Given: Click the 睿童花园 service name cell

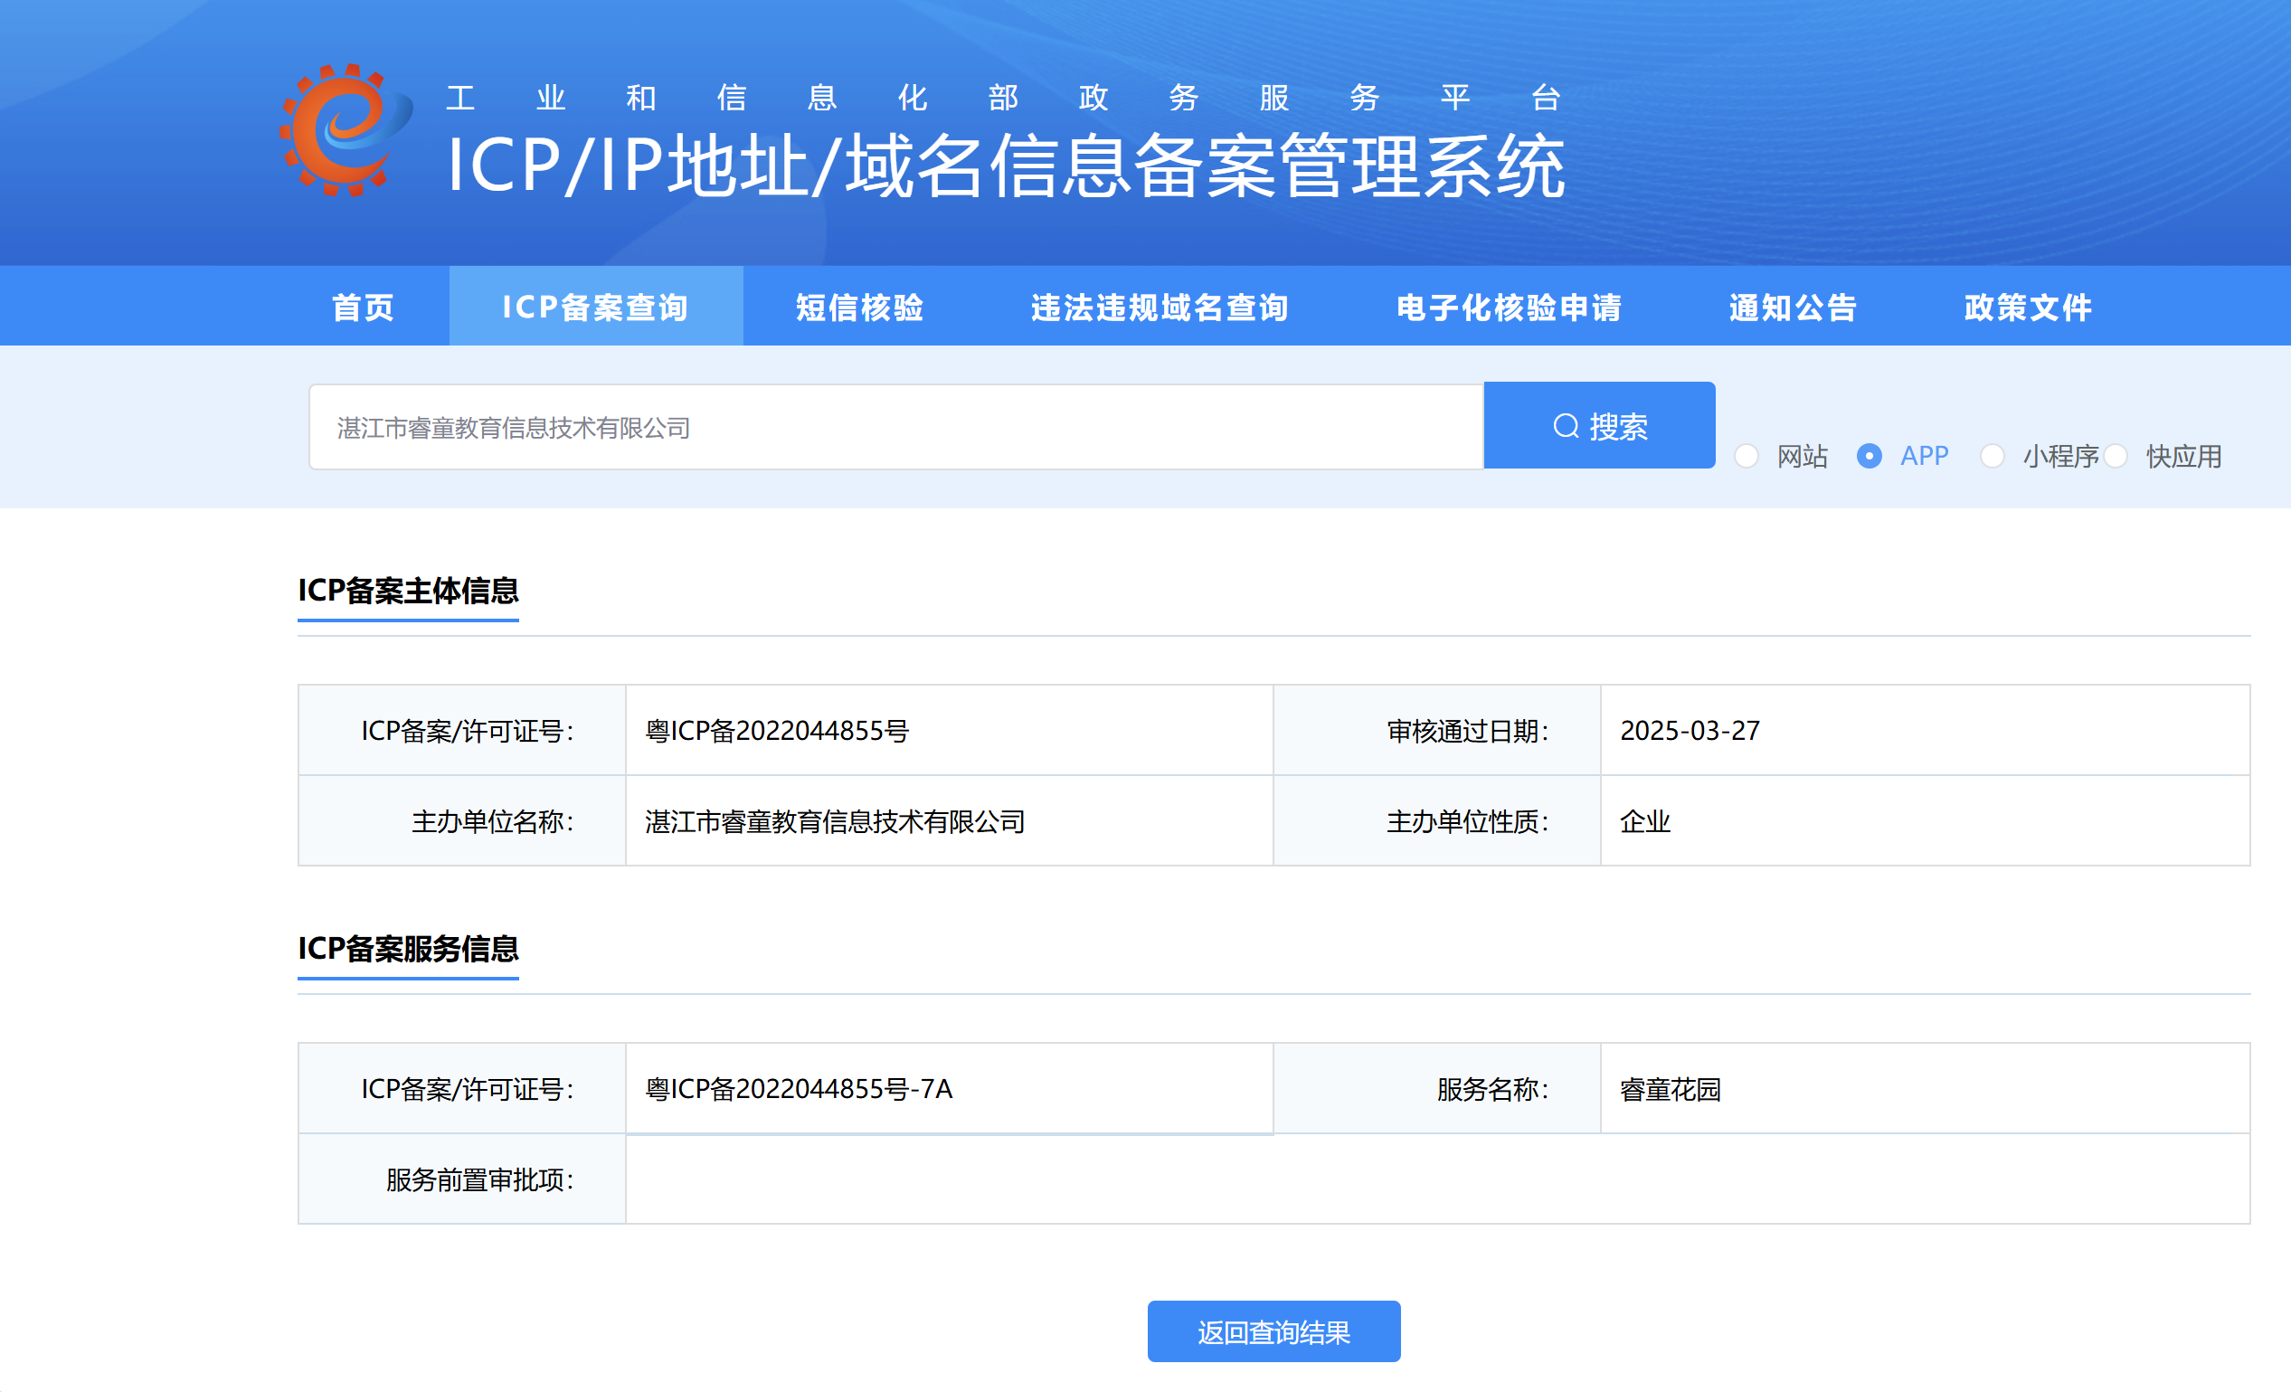Looking at the screenshot, I should click(x=1670, y=1089).
